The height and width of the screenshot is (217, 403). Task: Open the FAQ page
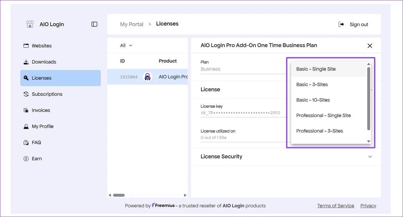(x=61, y=143)
